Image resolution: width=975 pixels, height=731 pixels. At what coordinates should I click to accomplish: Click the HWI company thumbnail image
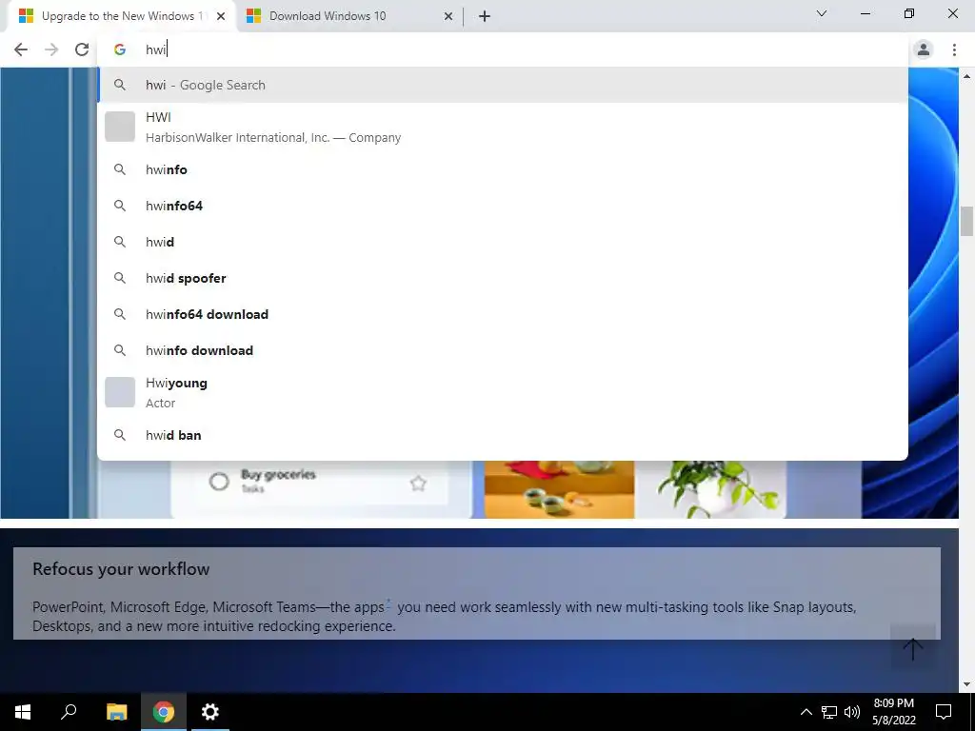(120, 127)
